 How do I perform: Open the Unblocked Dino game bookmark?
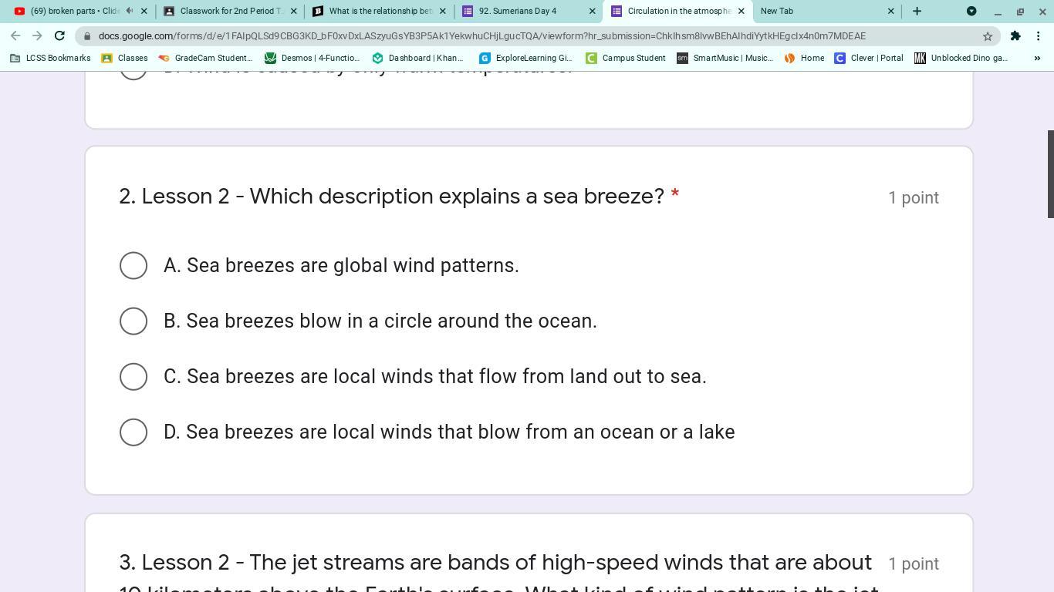[x=961, y=58]
